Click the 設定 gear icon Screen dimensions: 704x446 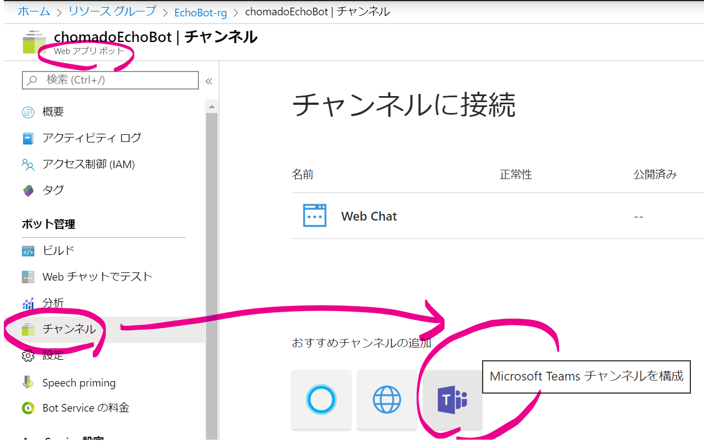click(x=28, y=356)
